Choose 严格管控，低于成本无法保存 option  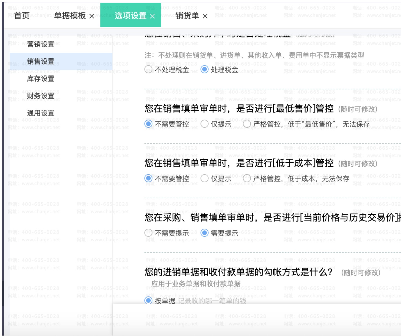pyautogui.click(x=247, y=178)
